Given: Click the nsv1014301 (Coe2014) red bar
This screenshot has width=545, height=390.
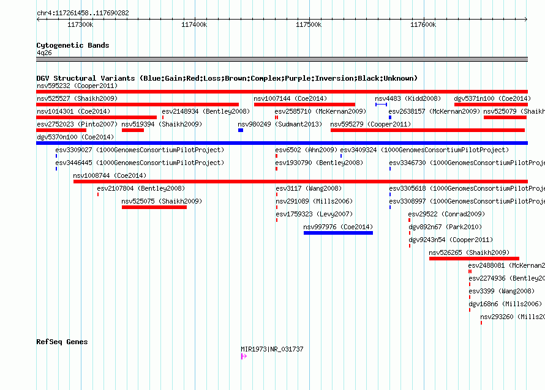Looking at the screenshot, I should pos(97,117).
